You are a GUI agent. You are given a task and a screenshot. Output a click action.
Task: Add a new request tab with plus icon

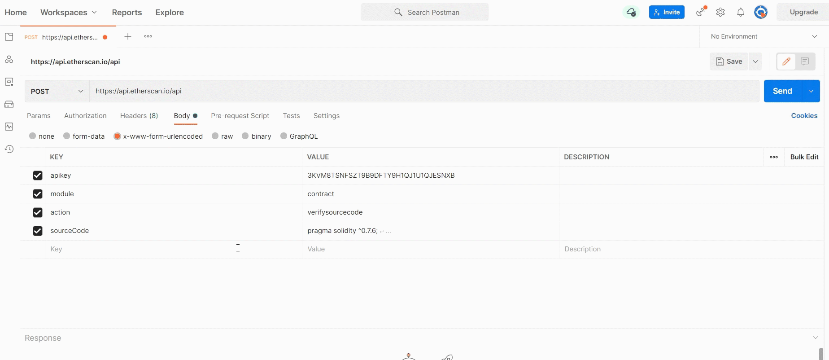(128, 37)
